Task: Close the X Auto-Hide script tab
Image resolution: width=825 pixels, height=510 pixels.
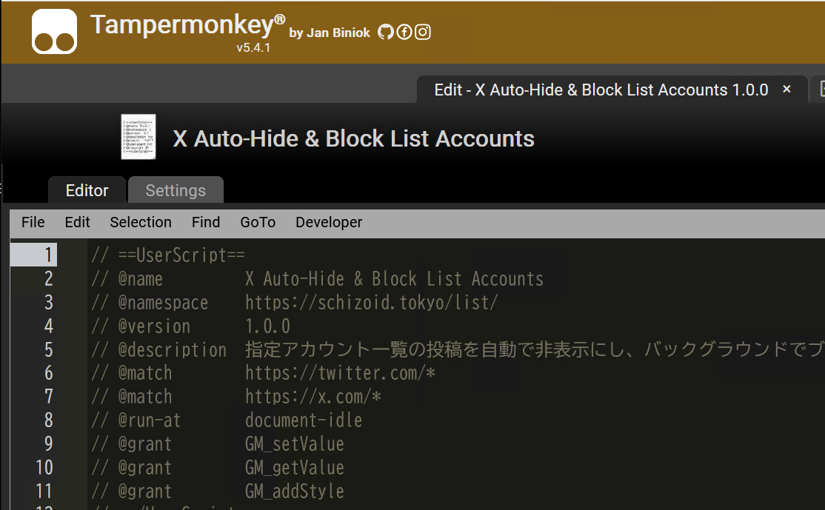Action: [786, 89]
